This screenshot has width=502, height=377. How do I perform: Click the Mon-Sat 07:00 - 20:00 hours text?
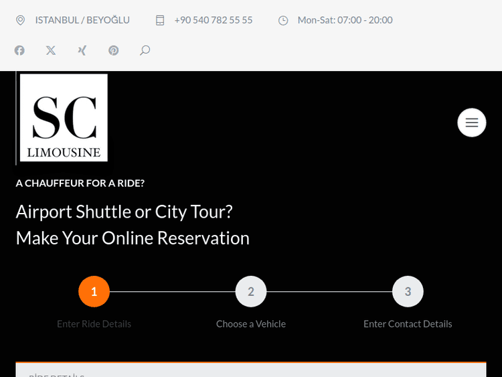345,20
